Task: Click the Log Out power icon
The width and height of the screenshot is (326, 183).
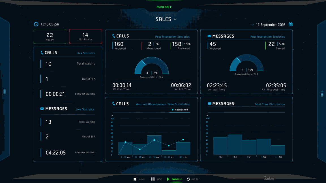Action: [x=188, y=178]
